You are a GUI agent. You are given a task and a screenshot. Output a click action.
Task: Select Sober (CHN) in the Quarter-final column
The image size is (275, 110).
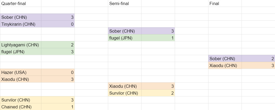(x=14, y=17)
